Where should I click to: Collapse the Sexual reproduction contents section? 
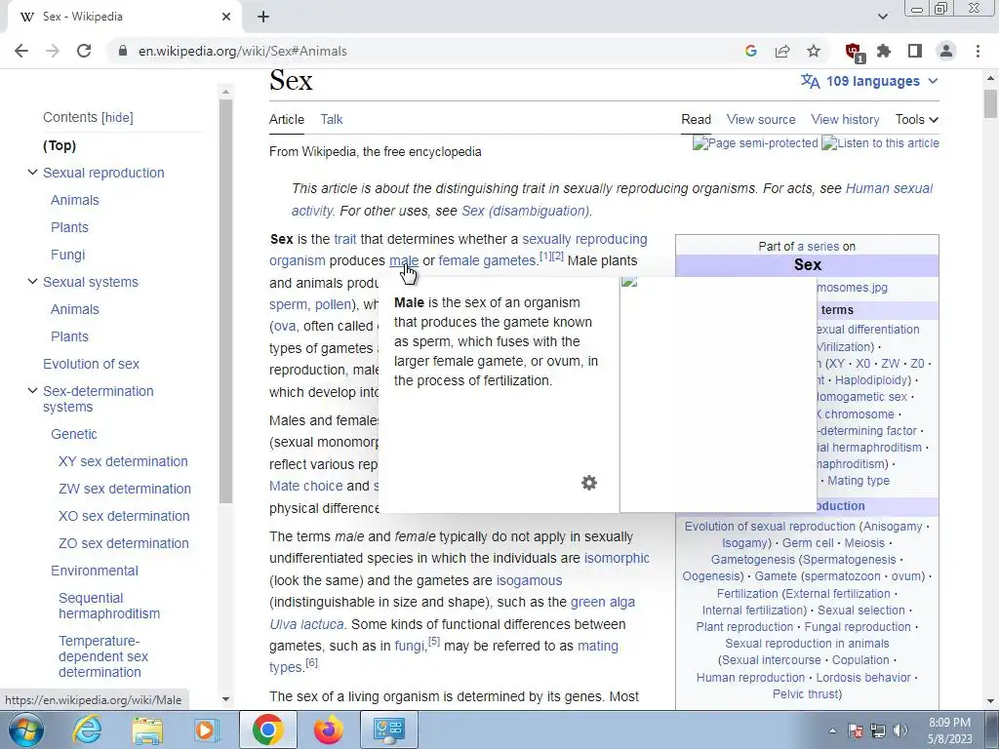(x=32, y=173)
